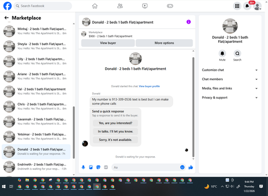Click the Search Facebook field
The image size is (268, 196).
(x=43, y=6)
